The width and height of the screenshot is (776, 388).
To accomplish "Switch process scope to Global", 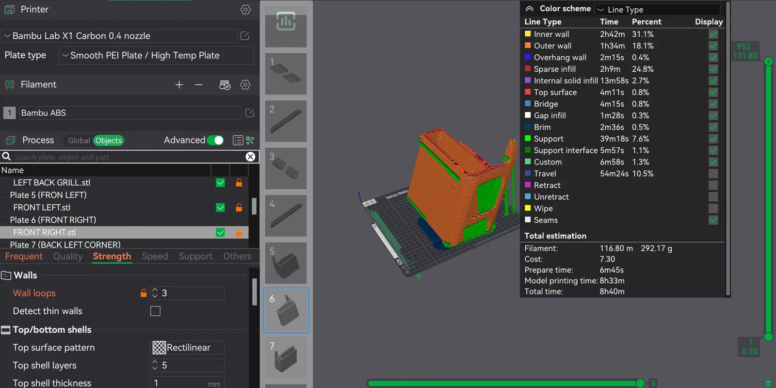I will pos(79,141).
